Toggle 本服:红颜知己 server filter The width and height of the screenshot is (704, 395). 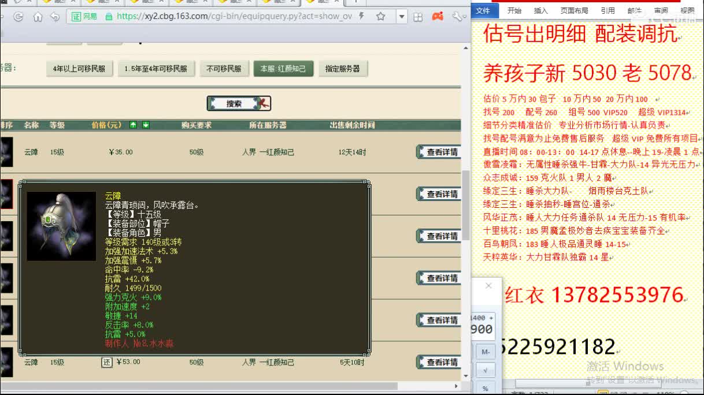283,69
